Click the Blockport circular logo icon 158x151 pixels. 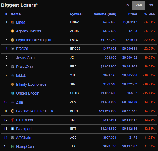12,129
